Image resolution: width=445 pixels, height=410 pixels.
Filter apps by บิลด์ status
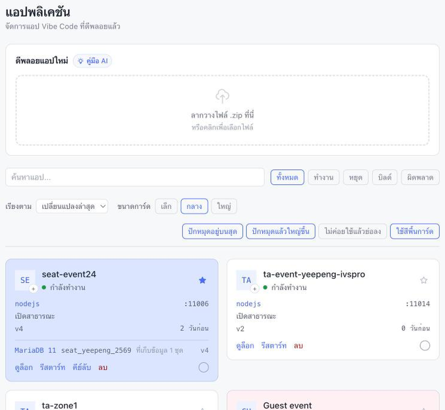385,177
